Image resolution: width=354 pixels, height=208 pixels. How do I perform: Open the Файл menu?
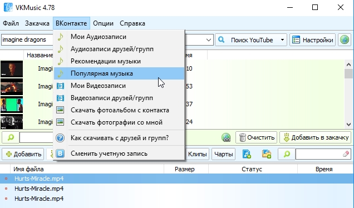tap(11, 23)
